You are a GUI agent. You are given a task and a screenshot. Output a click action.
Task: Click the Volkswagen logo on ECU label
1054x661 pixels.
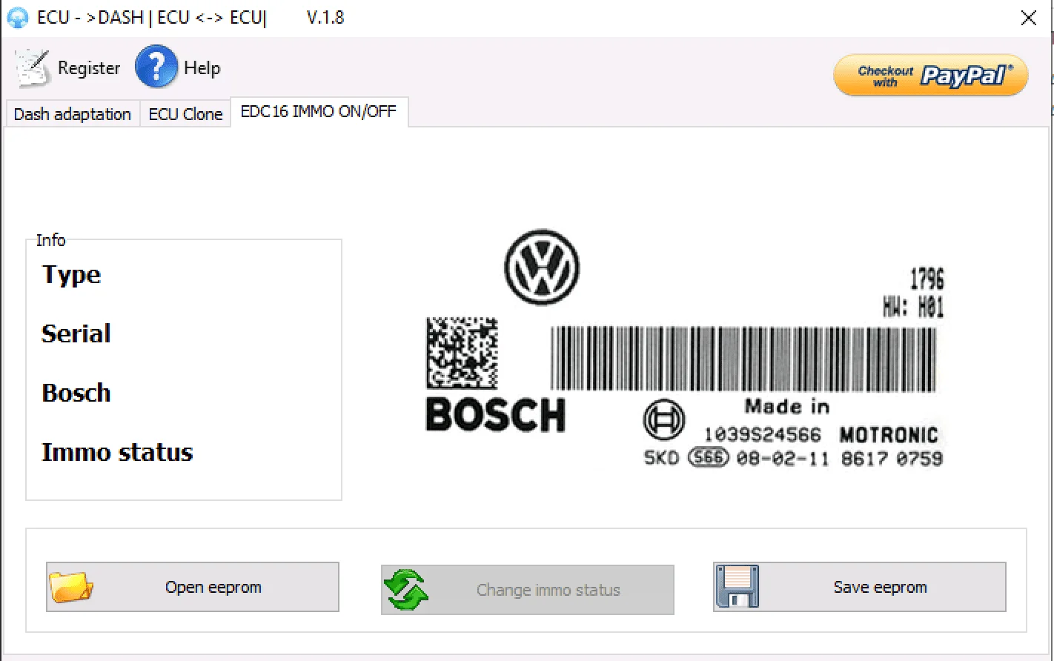pyautogui.click(x=542, y=267)
